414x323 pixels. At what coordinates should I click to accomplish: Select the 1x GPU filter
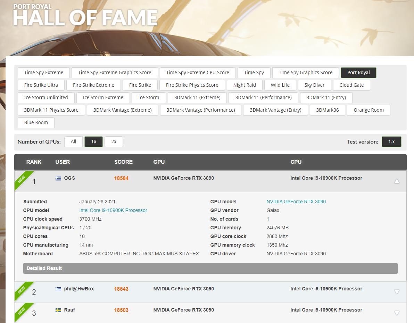93,142
